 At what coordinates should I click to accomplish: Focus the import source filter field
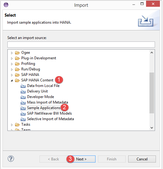[81, 45]
